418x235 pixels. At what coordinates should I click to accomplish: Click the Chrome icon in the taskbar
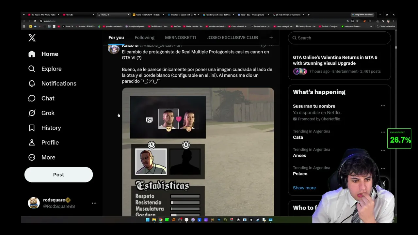[161, 220]
